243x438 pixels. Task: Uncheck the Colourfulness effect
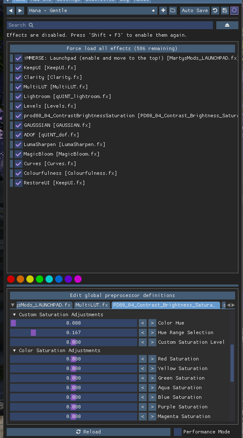point(18,173)
